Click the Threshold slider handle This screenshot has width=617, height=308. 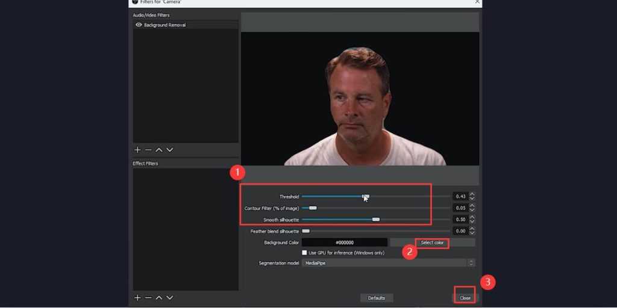(365, 196)
